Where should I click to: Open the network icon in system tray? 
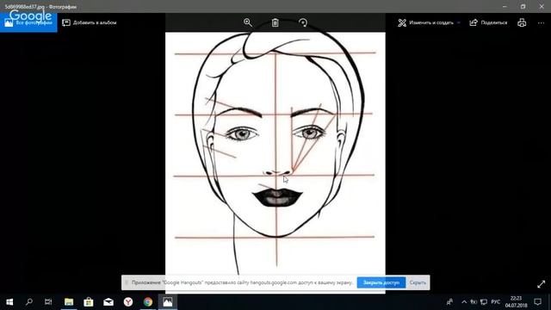[484, 302]
